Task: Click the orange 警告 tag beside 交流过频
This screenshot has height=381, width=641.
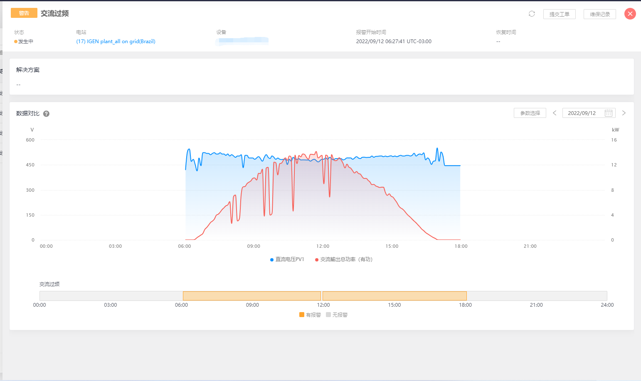Action: tap(24, 13)
